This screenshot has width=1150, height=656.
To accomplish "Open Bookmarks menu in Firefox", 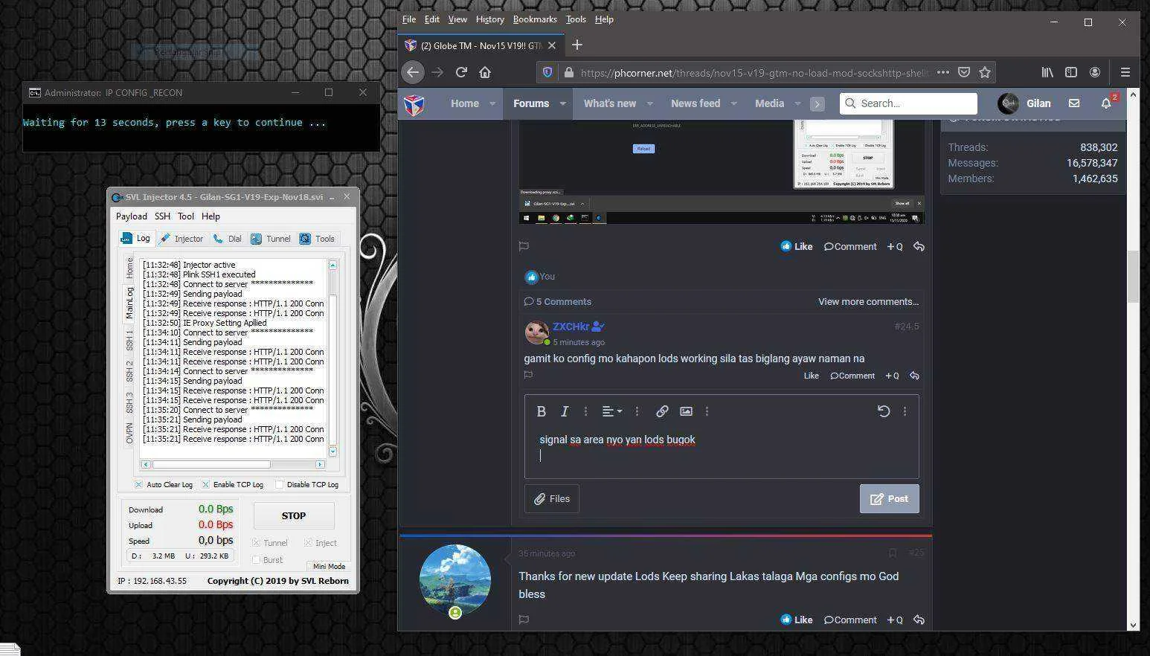I will pyautogui.click(x=535, y=19).
